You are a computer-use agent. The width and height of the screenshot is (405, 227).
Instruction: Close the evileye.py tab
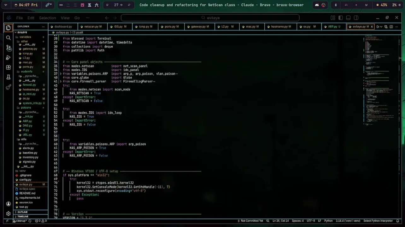(372, 27)
